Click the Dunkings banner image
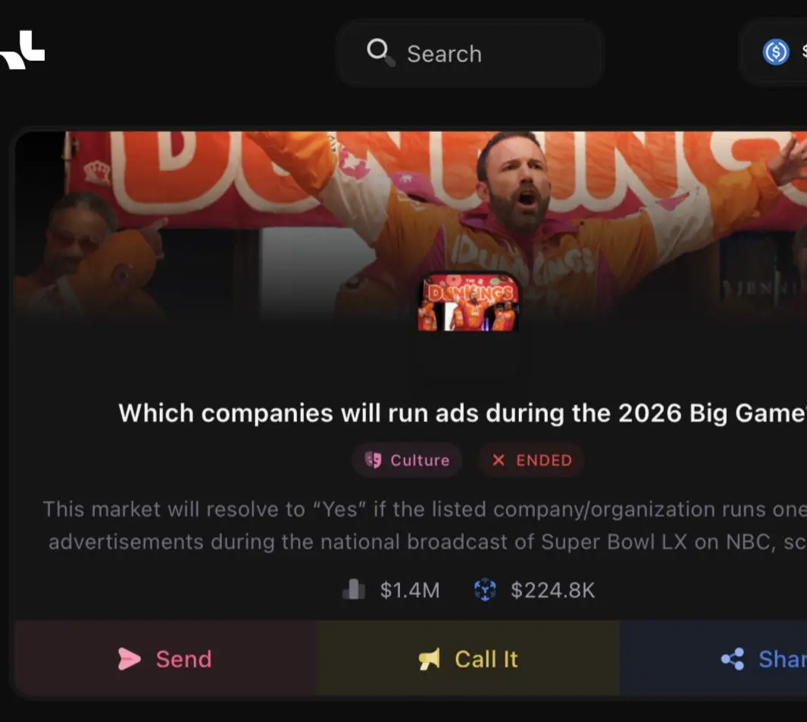This screenshot has width=807, height=722. click(x=411, y=227)
